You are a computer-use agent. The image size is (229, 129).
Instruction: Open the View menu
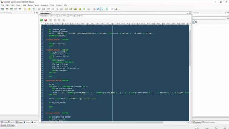[x=12, y=5]
